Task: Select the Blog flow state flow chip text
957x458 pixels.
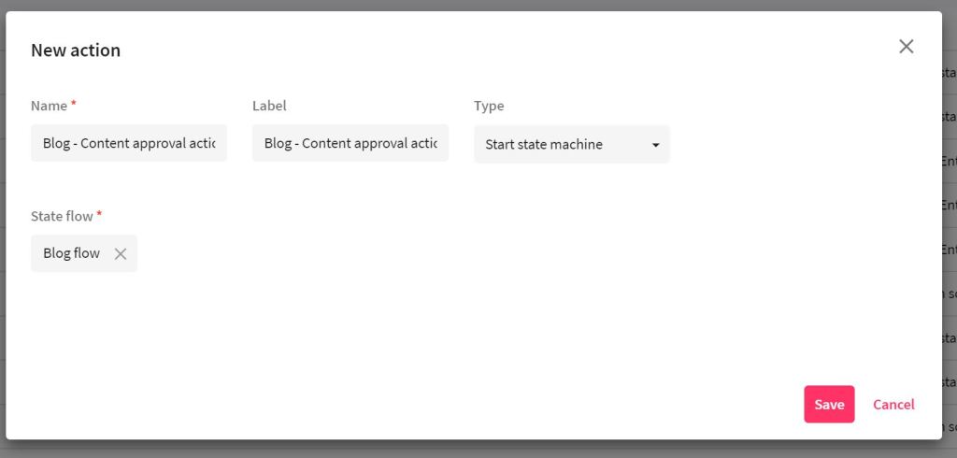Action: [71, 253]
